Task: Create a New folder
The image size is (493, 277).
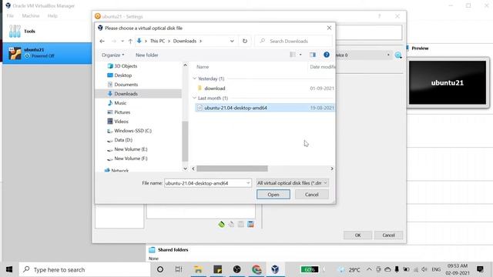Action: [x=147, y=55]
